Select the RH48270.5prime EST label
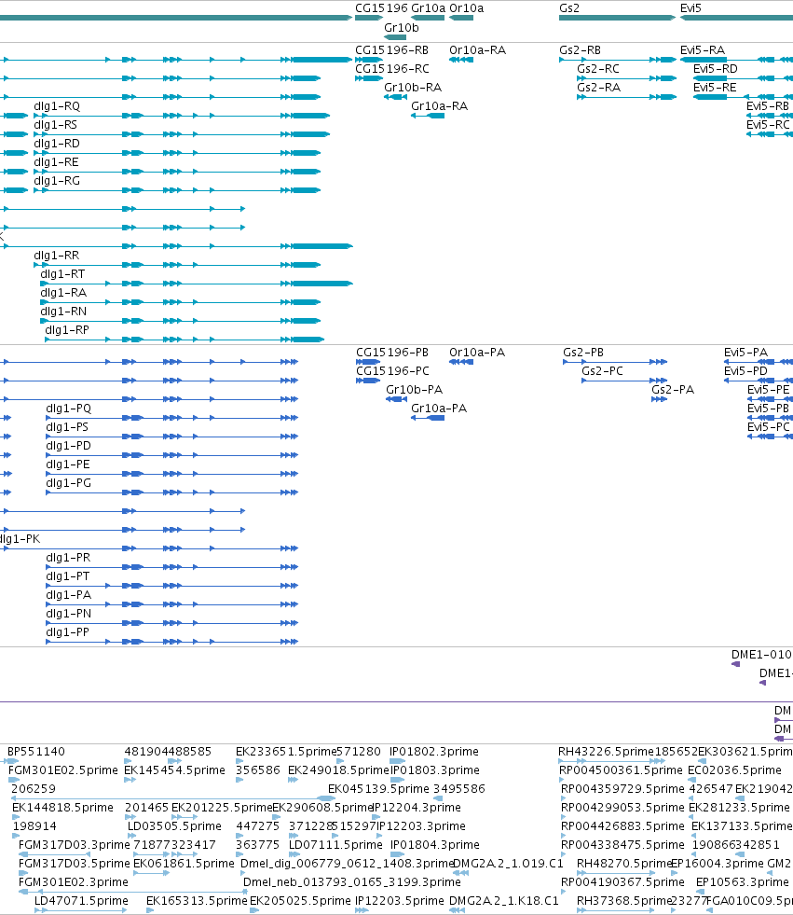Image resolution: width=793 pixels, height=915 pixels. tap(623, 864)
